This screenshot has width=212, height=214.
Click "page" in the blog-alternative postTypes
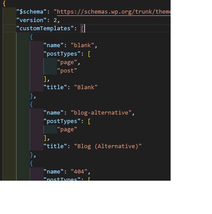[x=67, y=129]
